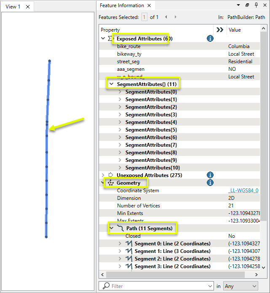Click the double-arrow icon in the column header
270x293 pixels.
219,30
